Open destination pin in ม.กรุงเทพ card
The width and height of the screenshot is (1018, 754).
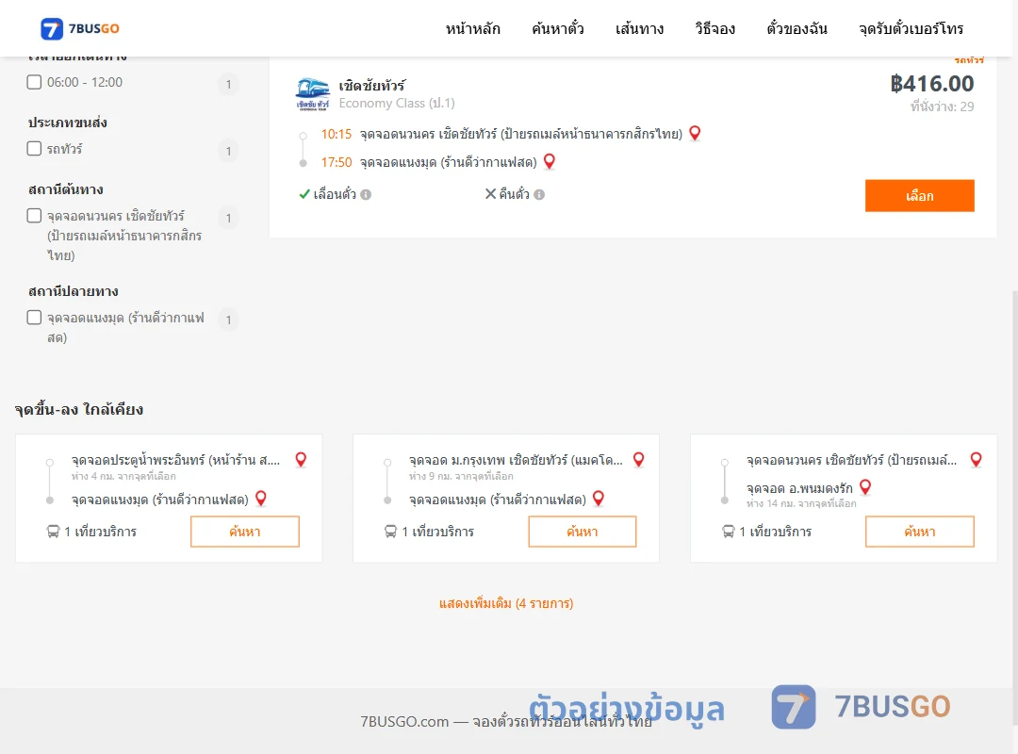click(x=599, y=499)
